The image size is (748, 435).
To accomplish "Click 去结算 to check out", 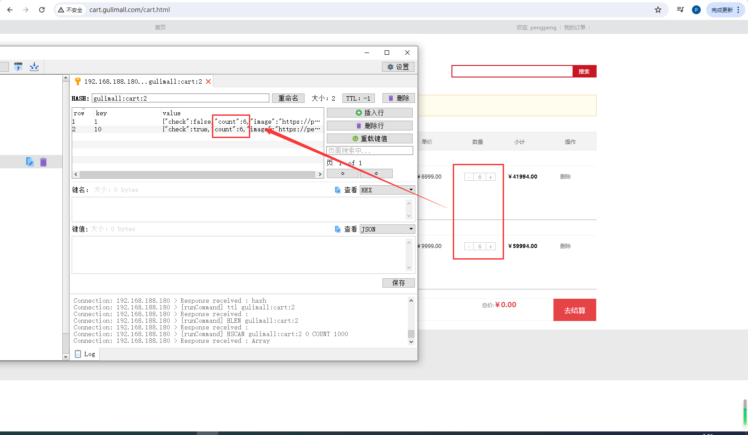I will (575, 310).
